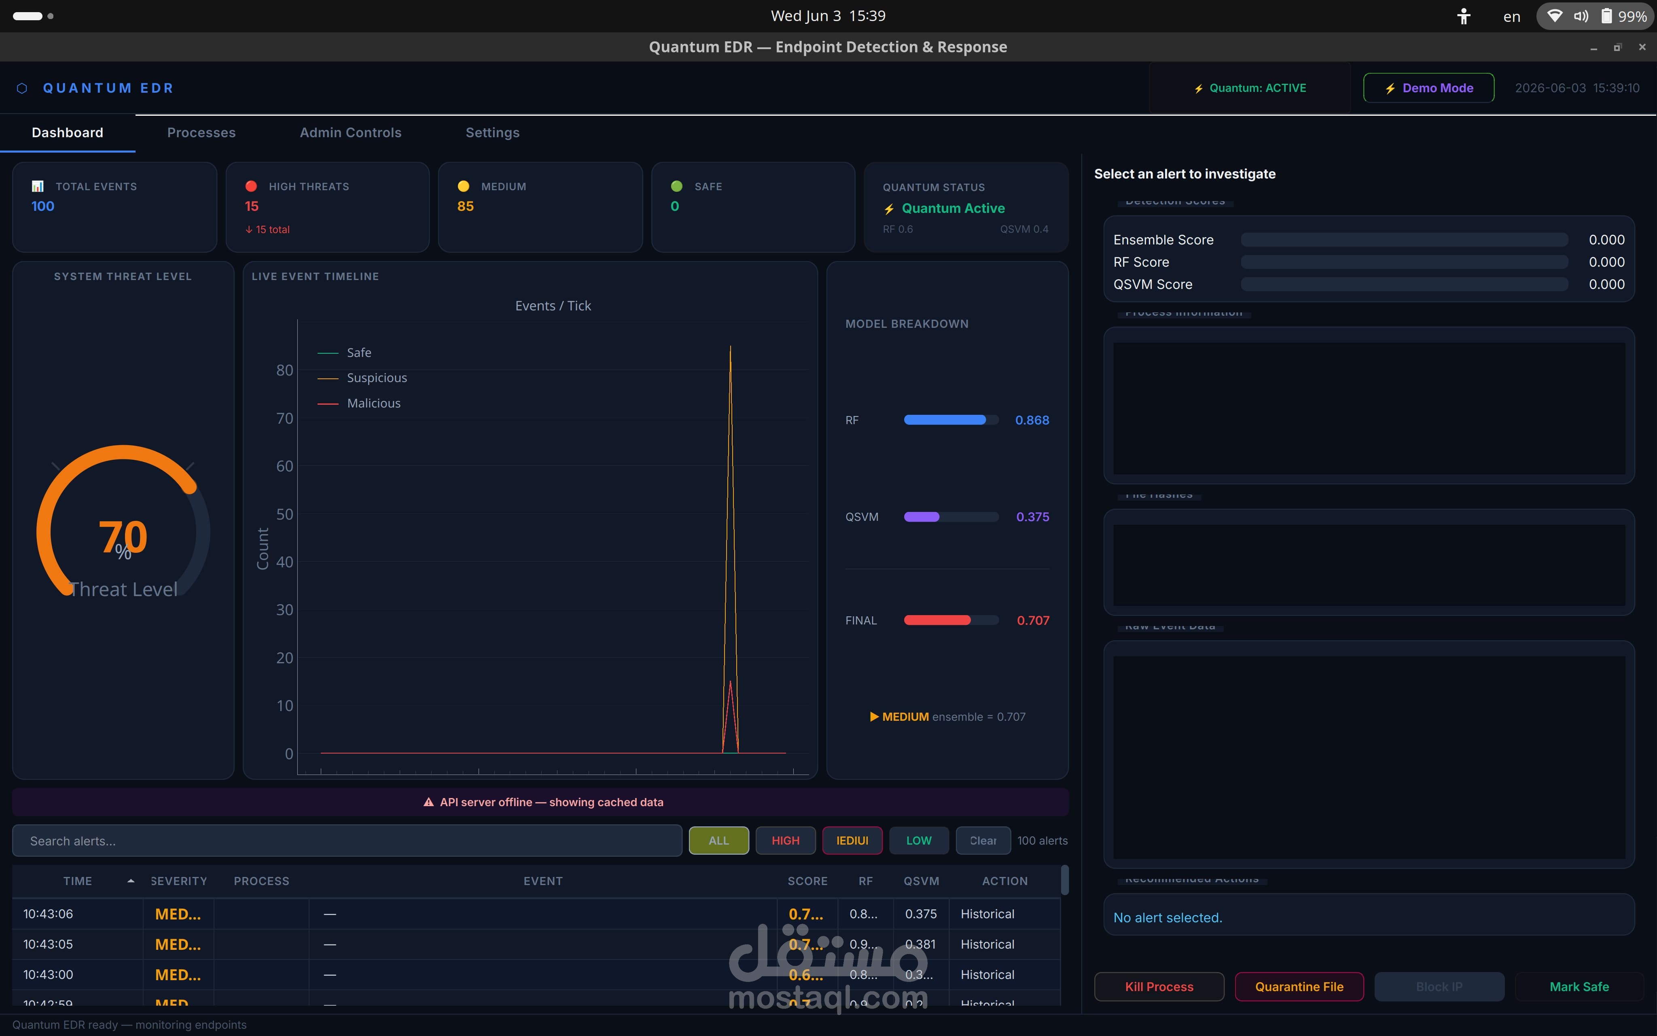
Task: Click the green Safe dot icon
Action: pyautogui.click(x=676, y=187)
